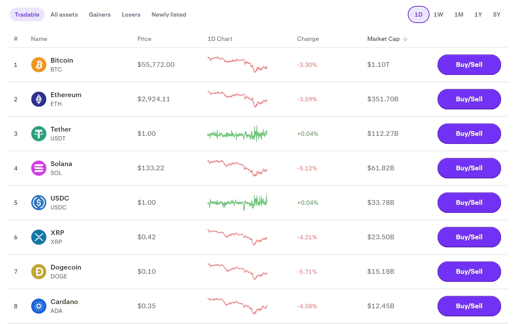Viewport: 513px width, 324px height.
Task: Select the 1M time range
Action: pyautogui.click(x=458, y=14)
